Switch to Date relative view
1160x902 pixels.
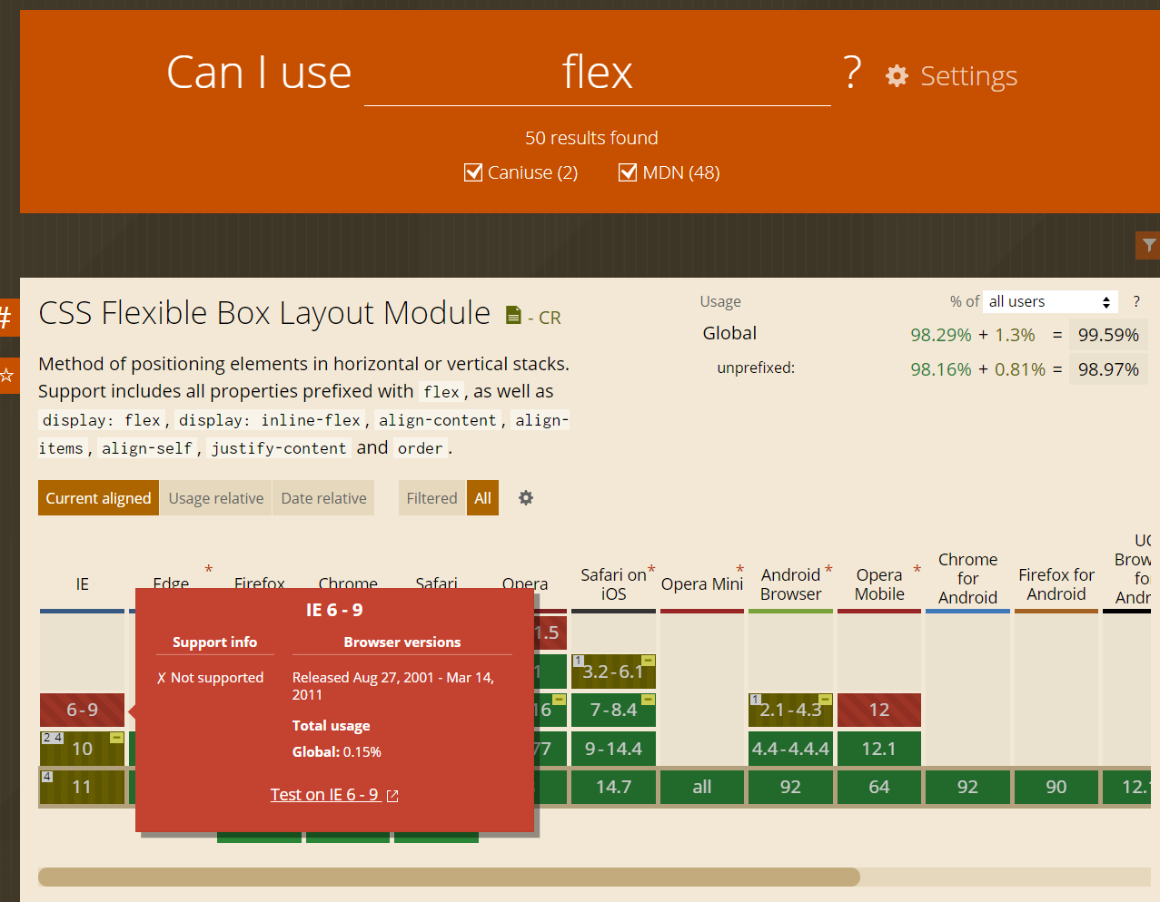tap(323, 498)
